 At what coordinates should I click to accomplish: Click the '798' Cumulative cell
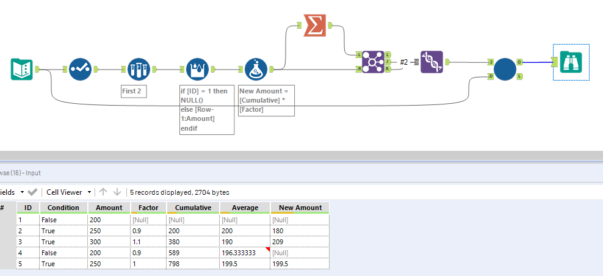[x=193, y=264]
